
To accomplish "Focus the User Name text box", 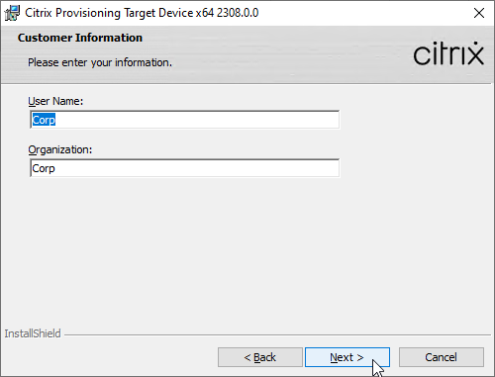I will click(184, 120).
